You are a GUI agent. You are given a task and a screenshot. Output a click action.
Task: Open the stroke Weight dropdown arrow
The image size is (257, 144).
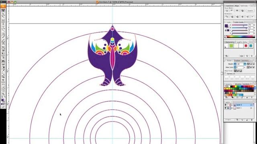[x=245, y=64]
